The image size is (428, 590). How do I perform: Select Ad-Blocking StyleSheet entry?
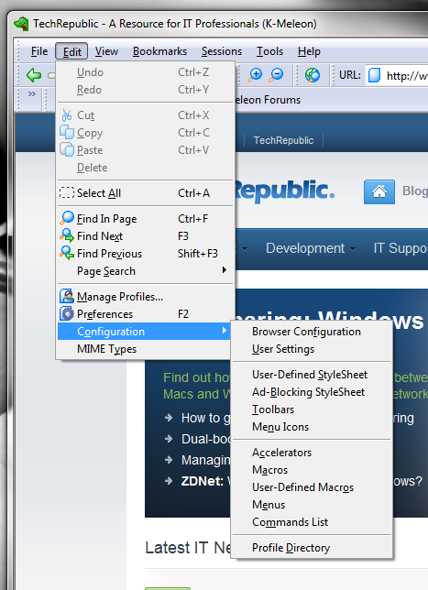tap(308, 392)
